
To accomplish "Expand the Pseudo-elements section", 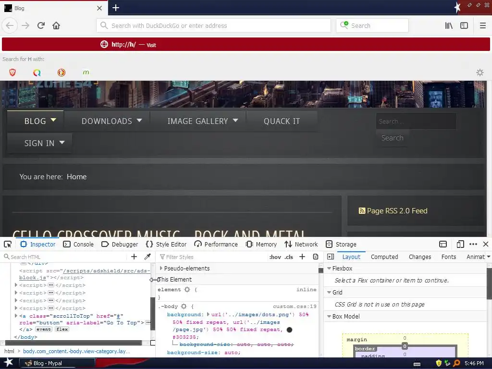I will 161,268.
